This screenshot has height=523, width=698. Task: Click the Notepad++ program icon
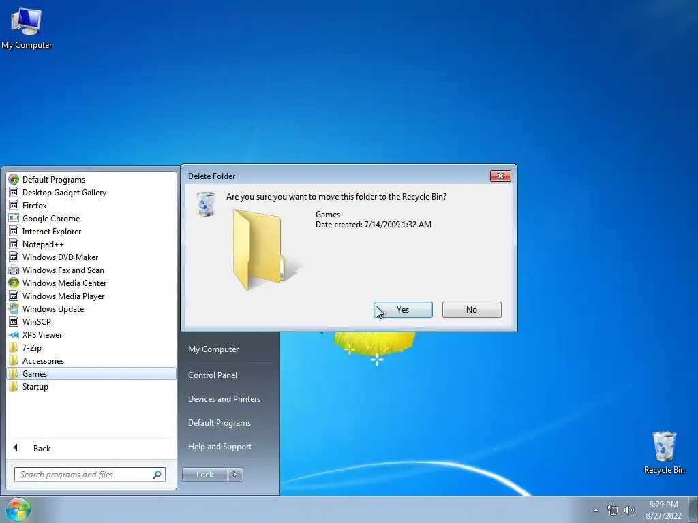14,244
